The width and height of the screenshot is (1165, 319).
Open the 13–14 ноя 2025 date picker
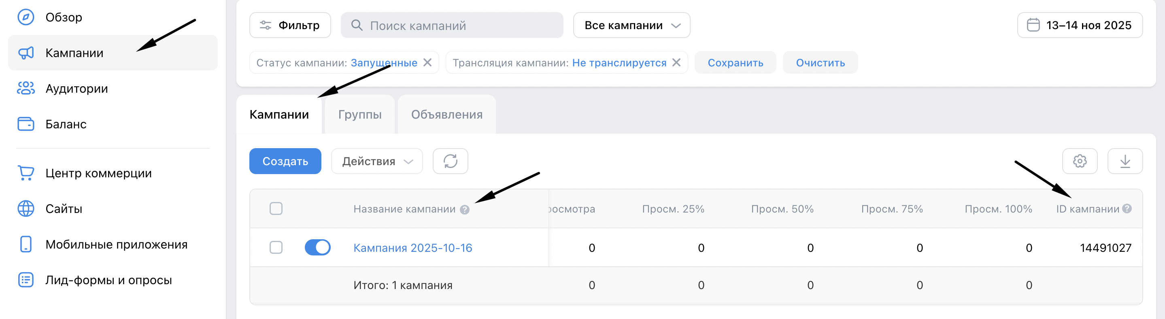coord(1080,26)
